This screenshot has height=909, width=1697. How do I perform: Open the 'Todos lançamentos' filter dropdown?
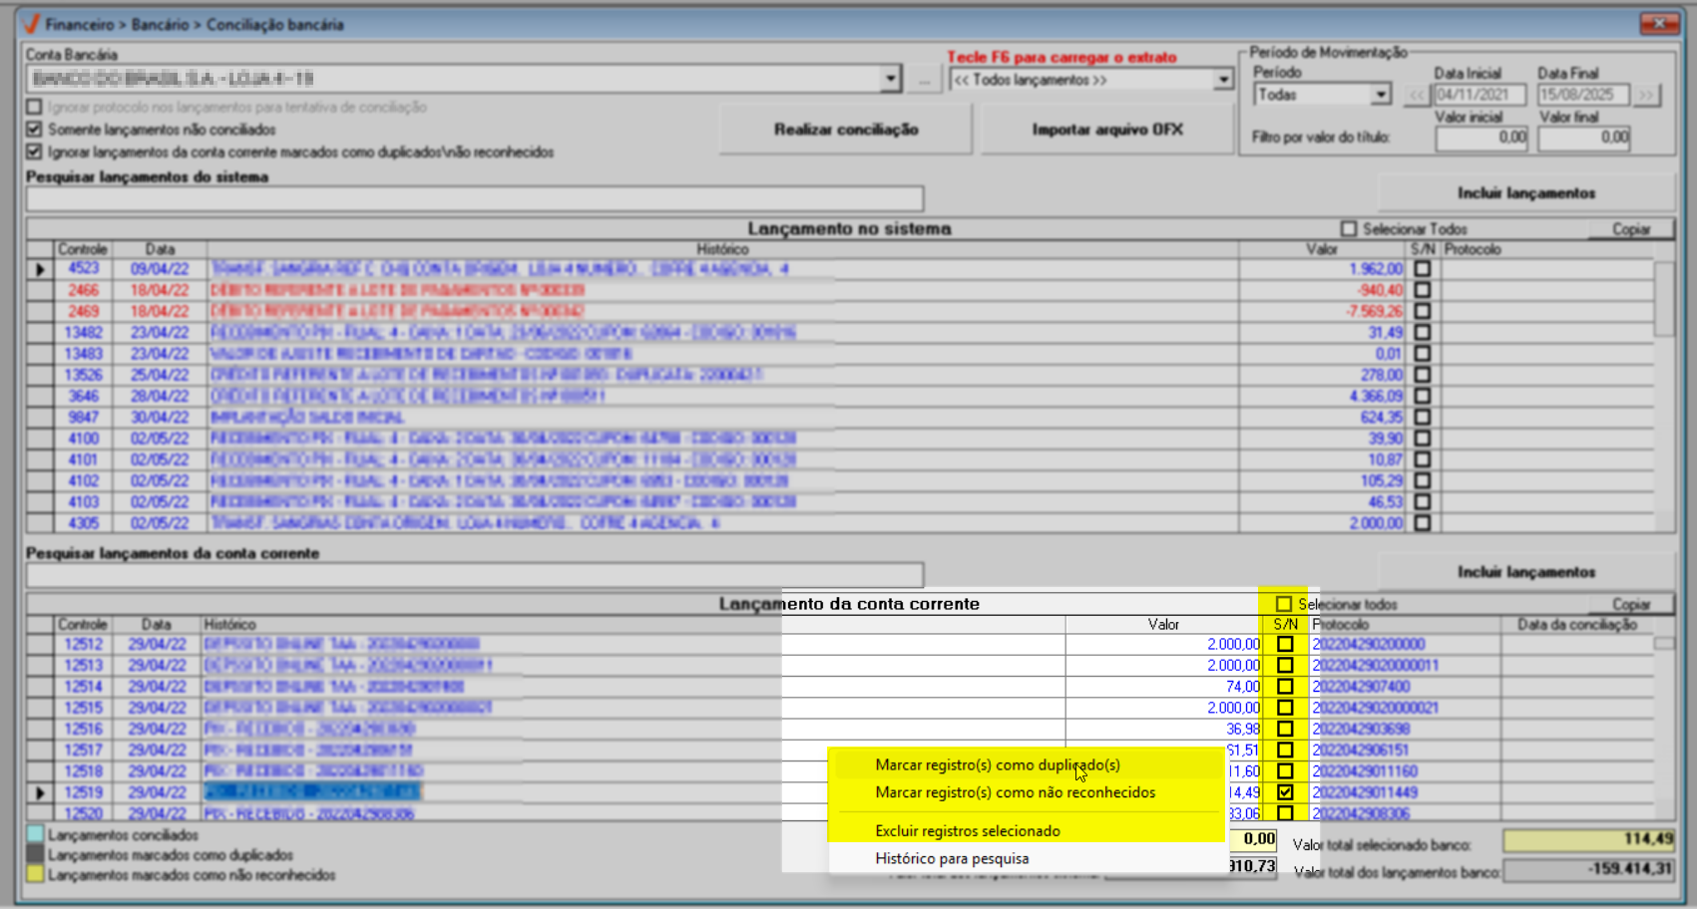[1223, 80]
